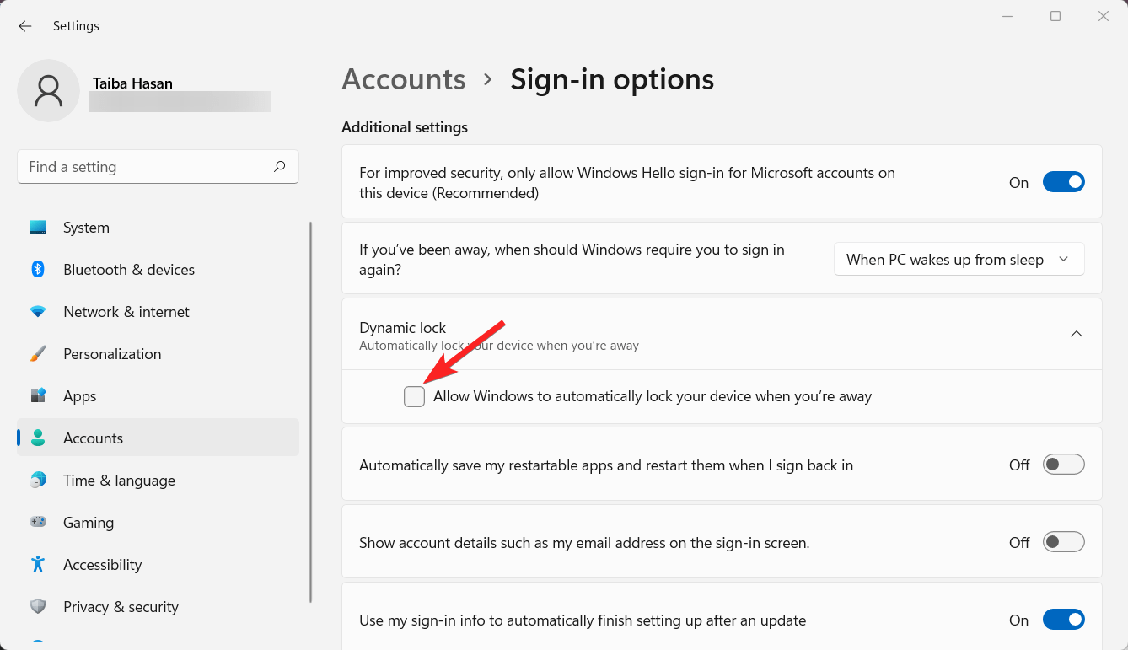Click the Accessibility figure icon
This screenshot has width=1128, height=650.
pos(38,565)
